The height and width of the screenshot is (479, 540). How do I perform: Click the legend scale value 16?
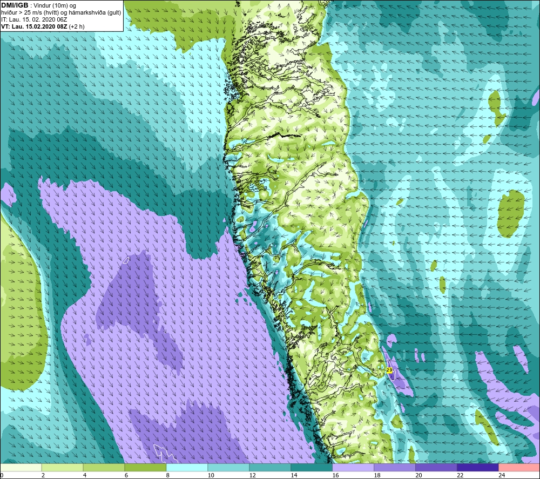click(335, 475)
